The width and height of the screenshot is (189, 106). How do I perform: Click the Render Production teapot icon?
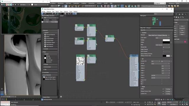pos(132,6)
